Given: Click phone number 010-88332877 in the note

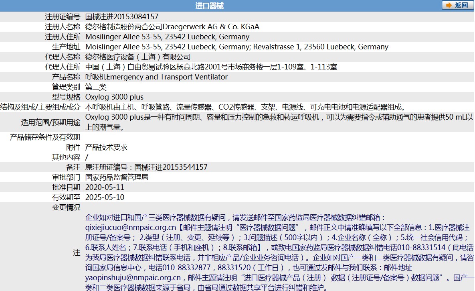Looking at the screenshot, I should pyautogui.click(x=186, y=267).
